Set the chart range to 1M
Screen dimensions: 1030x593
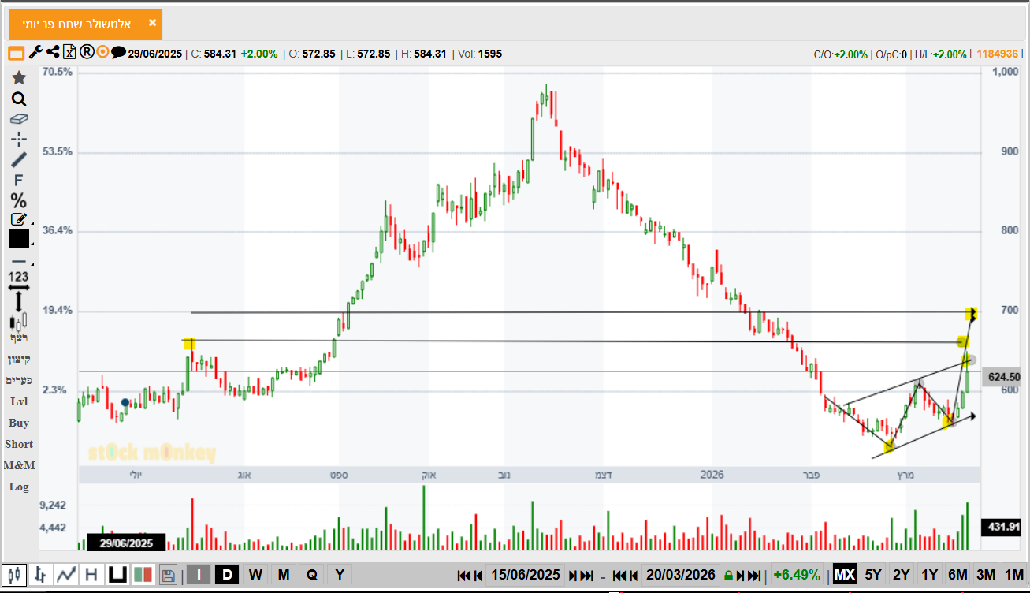[1013, 575]
